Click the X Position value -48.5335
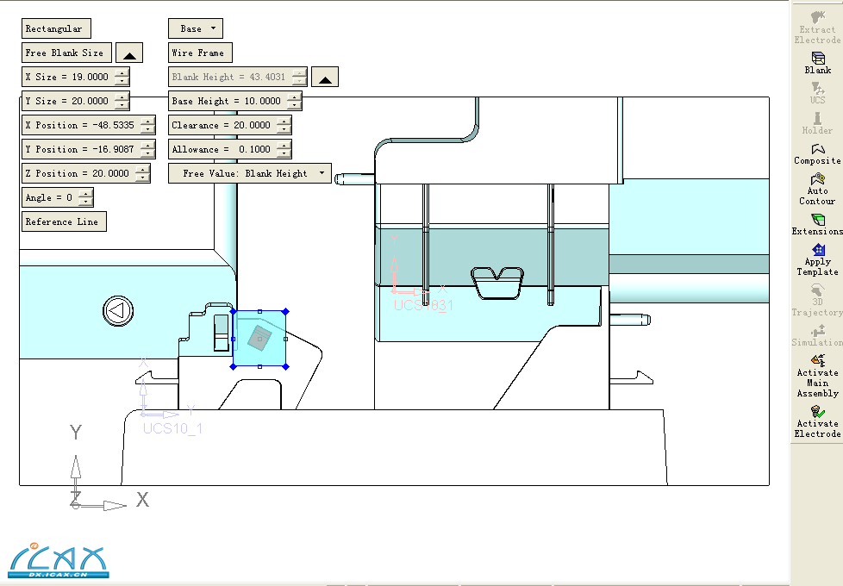The width and height of the screenshot is (843, 586). pyautogui.click(x=113, y=125)
